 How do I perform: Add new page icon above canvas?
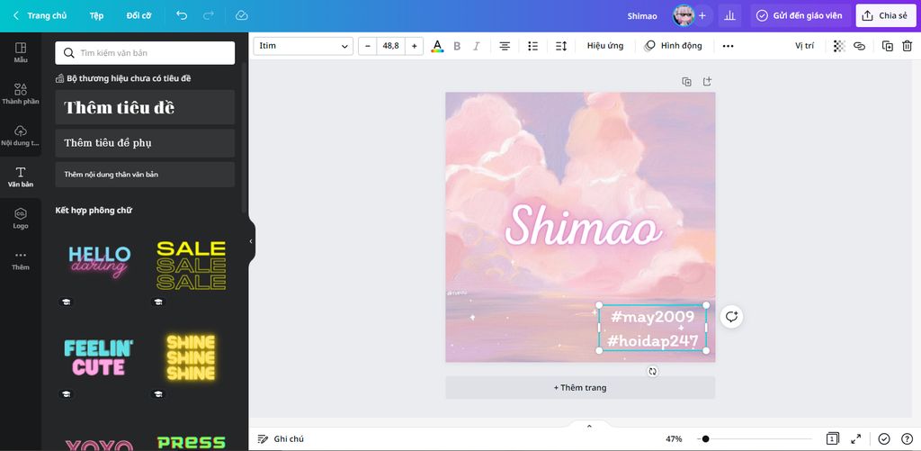(707, 82)
